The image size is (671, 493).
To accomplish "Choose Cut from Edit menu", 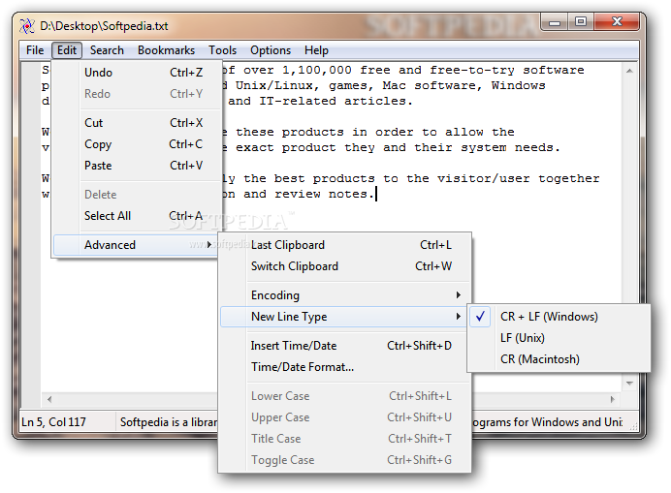I will click(x=137, y=123).
